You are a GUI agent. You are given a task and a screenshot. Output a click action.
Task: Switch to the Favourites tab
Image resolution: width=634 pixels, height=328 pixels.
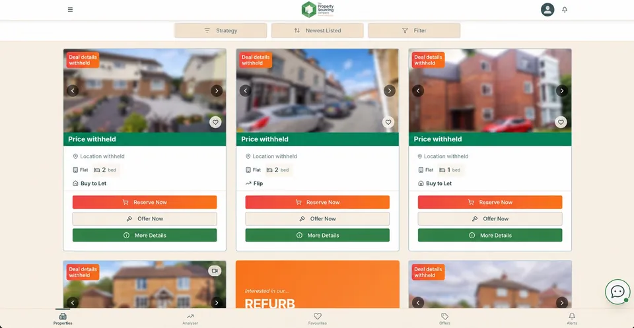pos(318,318)
